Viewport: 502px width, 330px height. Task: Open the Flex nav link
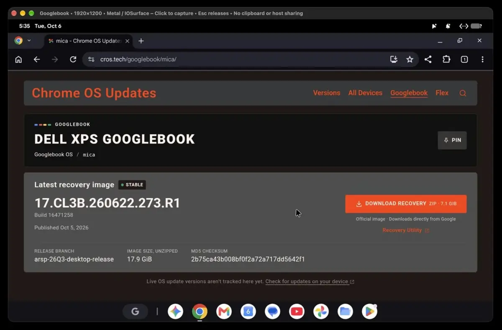(442, 93)
